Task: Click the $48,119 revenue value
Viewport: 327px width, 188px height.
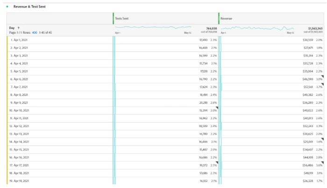Action: point(308,173)
